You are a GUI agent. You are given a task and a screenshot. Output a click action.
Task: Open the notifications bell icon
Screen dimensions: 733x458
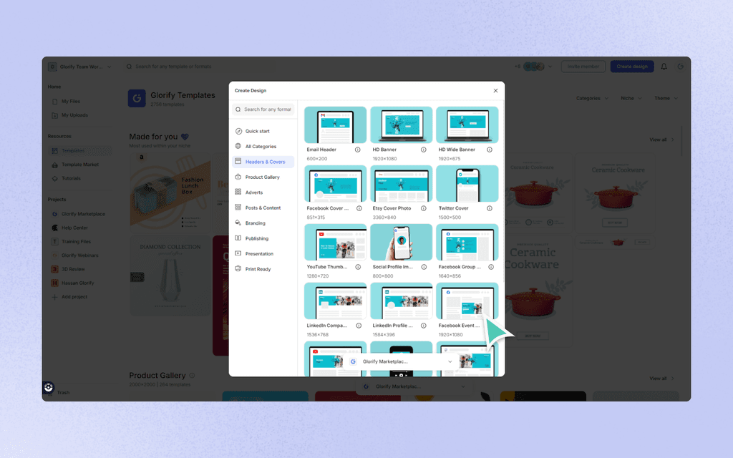click(664, 67)
